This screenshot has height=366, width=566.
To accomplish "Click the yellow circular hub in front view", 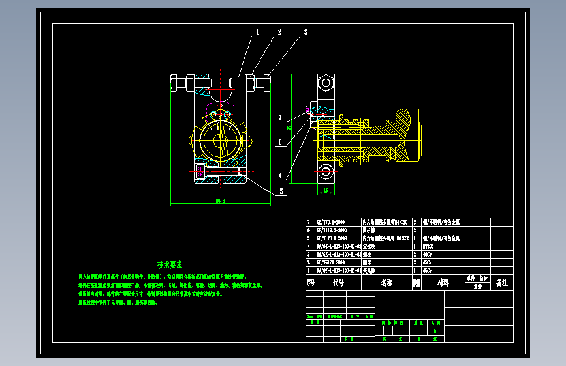I will pyautogui.click(x=220, y=141).
